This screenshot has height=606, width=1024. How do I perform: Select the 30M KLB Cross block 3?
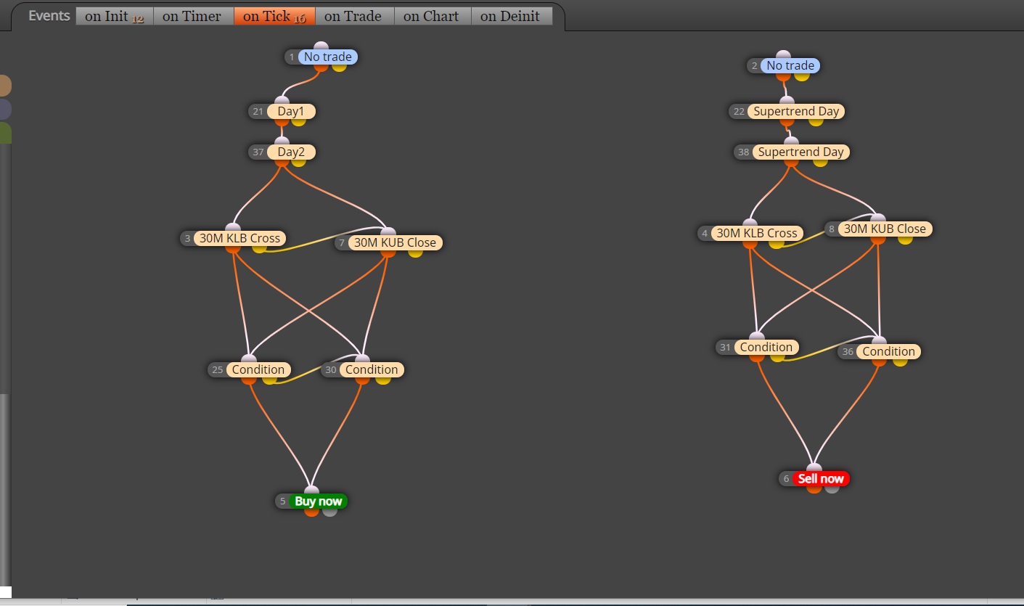point(239,238)
